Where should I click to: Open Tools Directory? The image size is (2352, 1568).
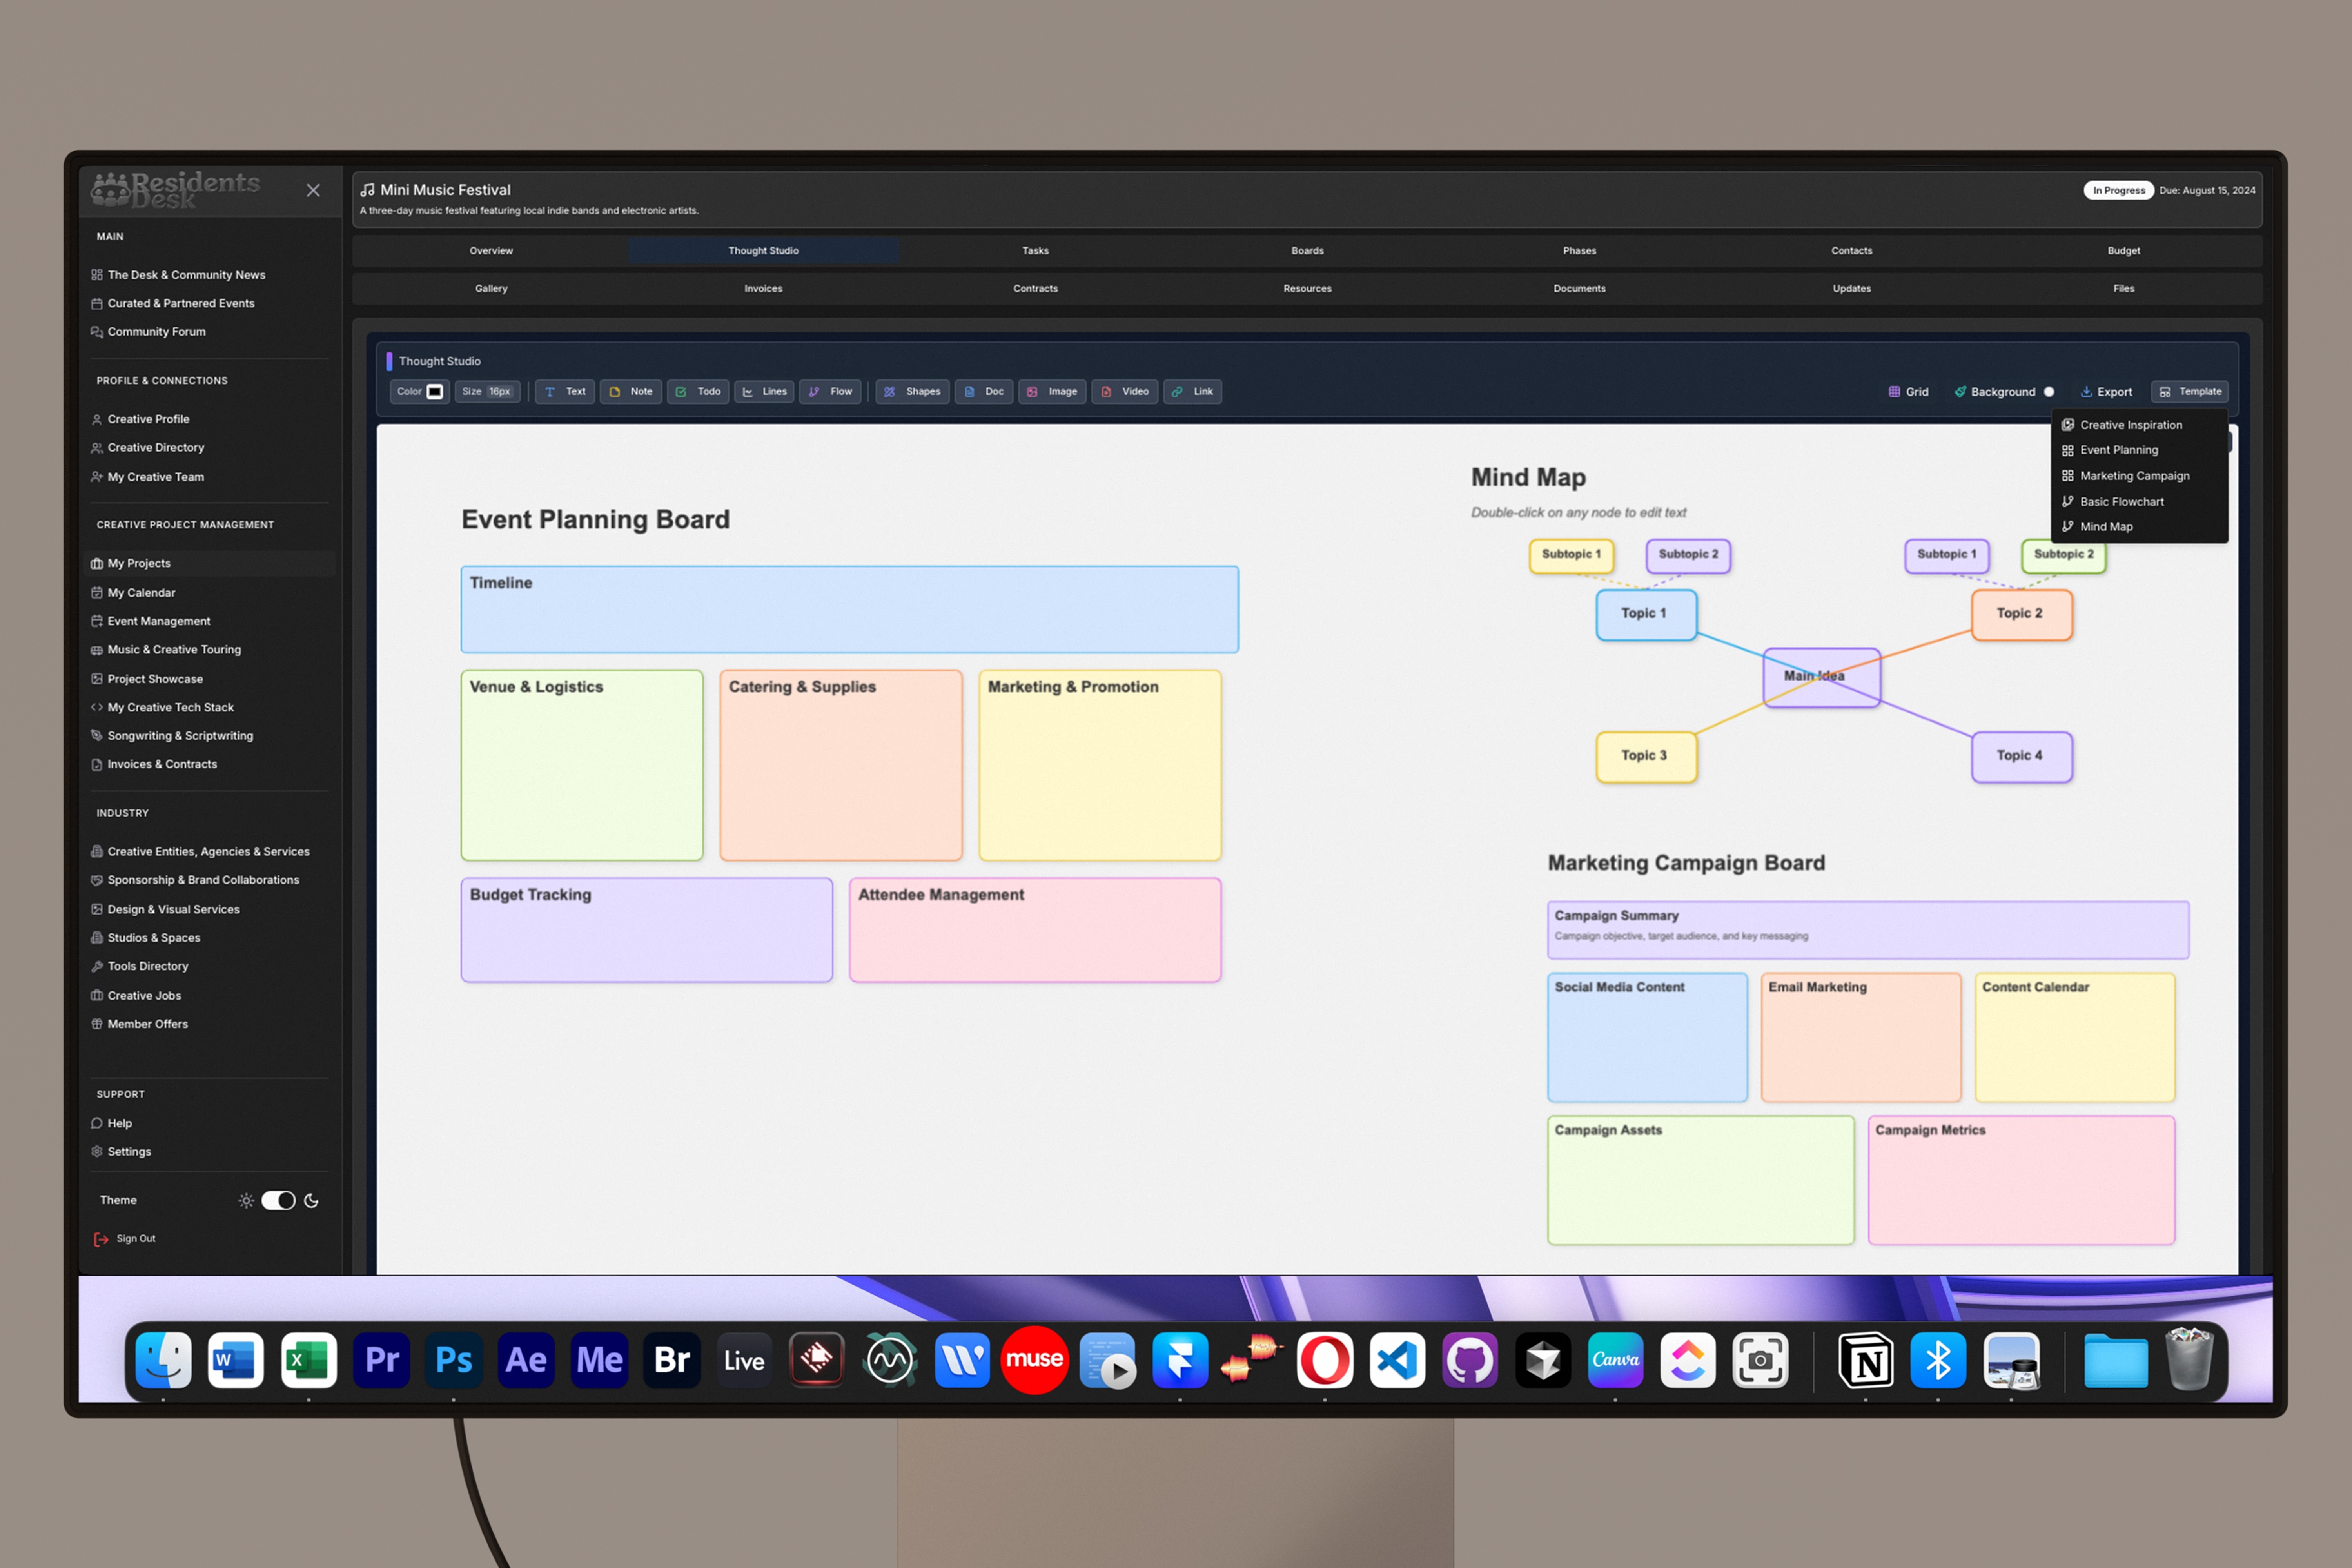[x=139, y=967]
